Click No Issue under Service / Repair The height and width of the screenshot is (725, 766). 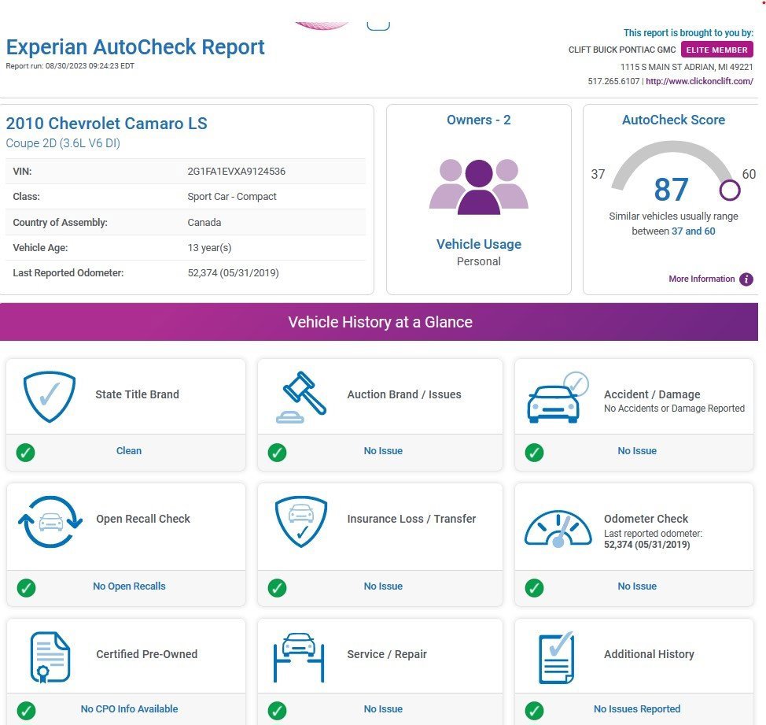(x=383, y=709)
